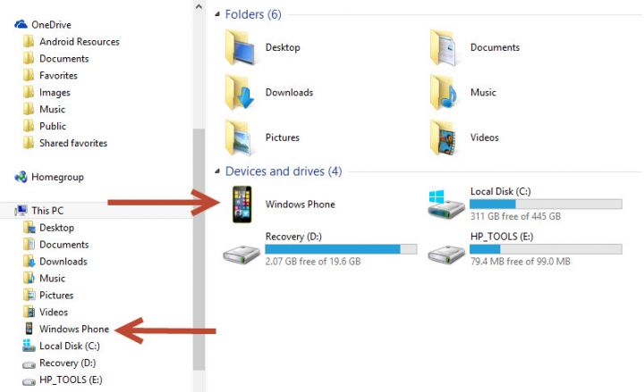Select Music under OneDrive
This screenshot has height=392, width=644.
tap(52, 109)
